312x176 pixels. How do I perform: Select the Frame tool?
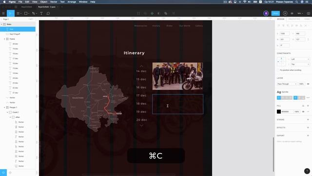click(x=18, y=13)
